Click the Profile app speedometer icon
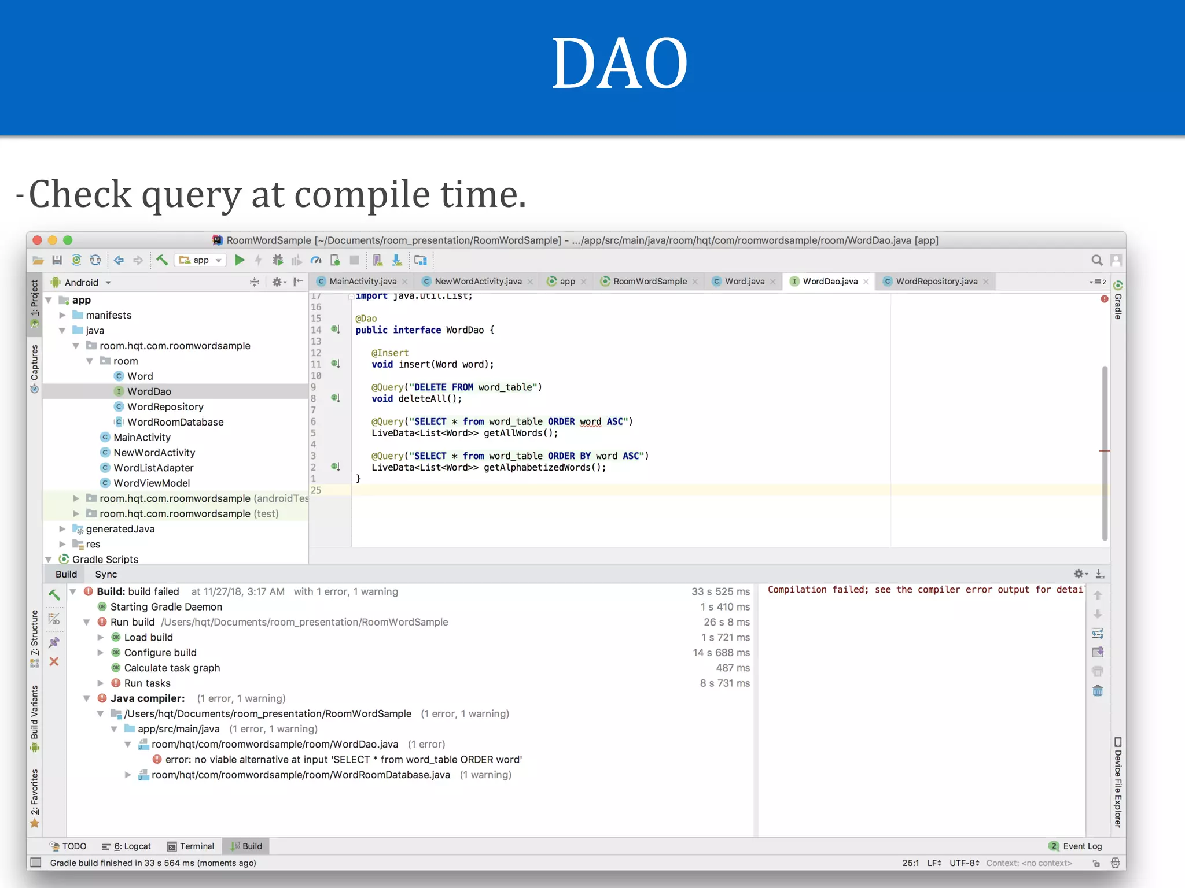 (316, 260)
